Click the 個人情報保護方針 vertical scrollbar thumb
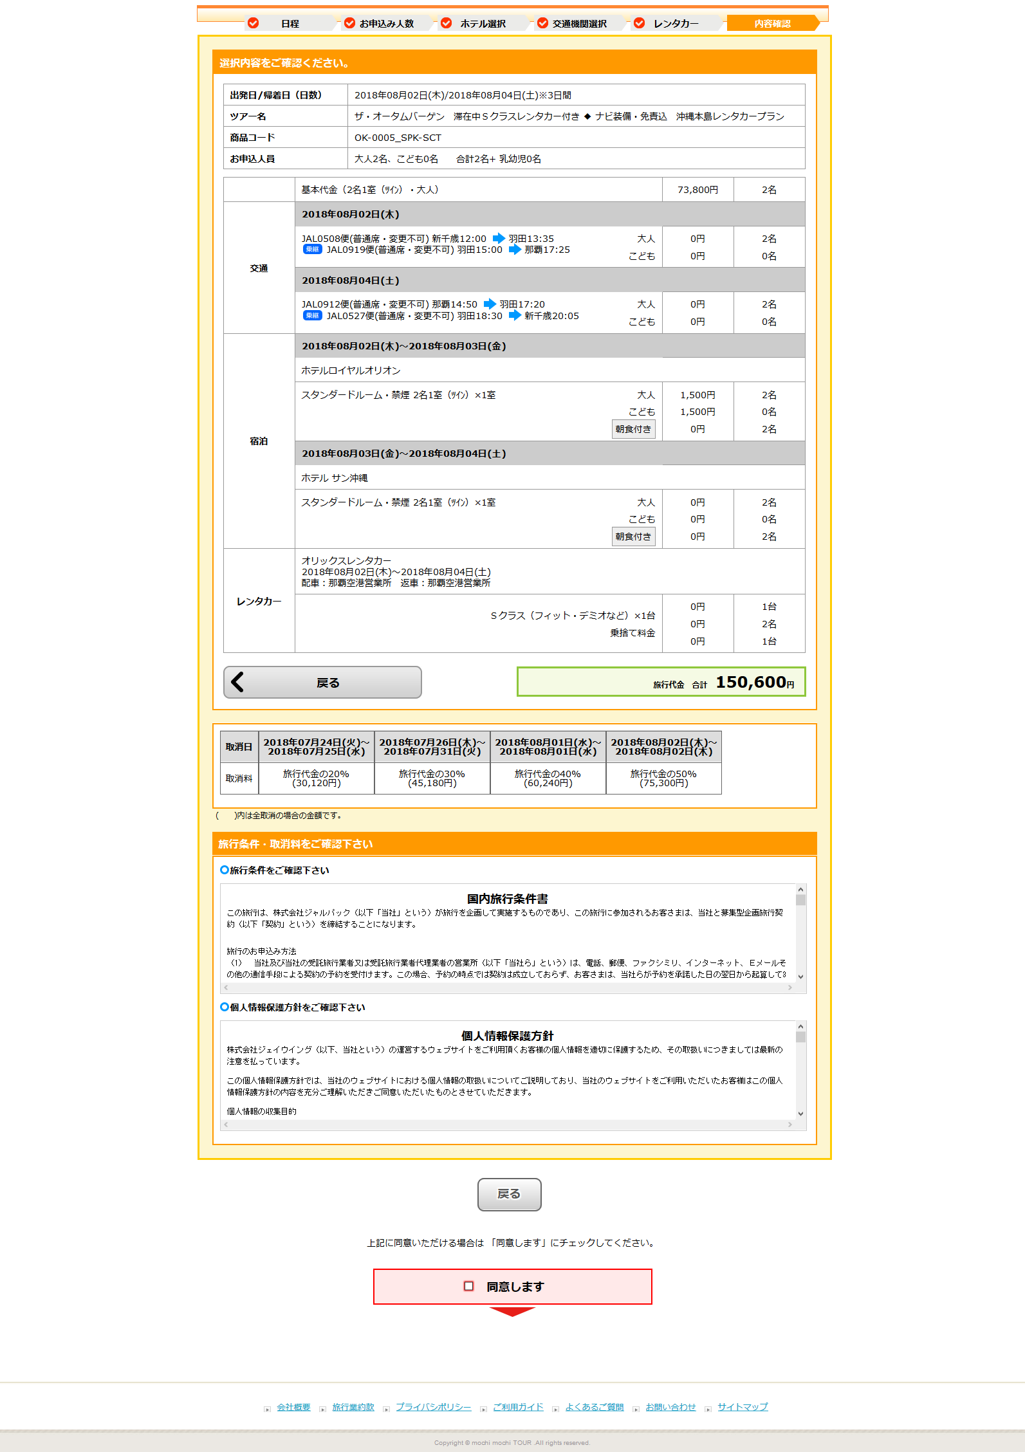The height and width of the screenshot is (1452, 1025). pos(800,1036)
